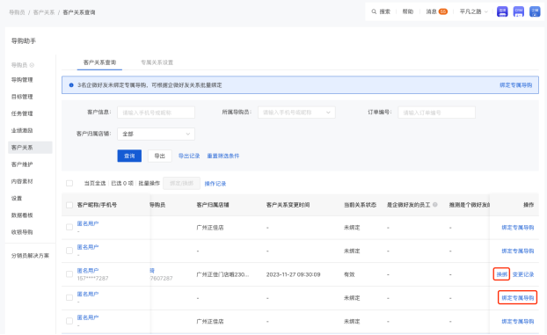The width and height of the screenshot is (547, 335).
Task: Focus the 订单编号 input field
Action: (x=436, y=113)
